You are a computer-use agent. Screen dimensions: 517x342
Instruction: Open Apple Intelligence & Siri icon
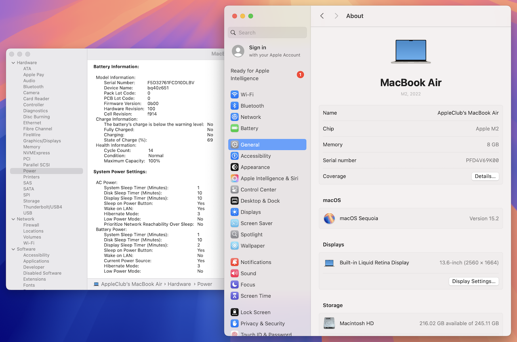235,178
